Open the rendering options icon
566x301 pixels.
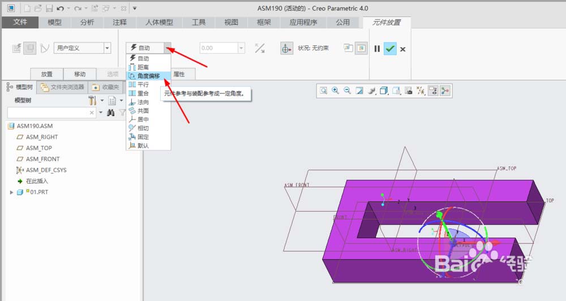click(371, 91)
